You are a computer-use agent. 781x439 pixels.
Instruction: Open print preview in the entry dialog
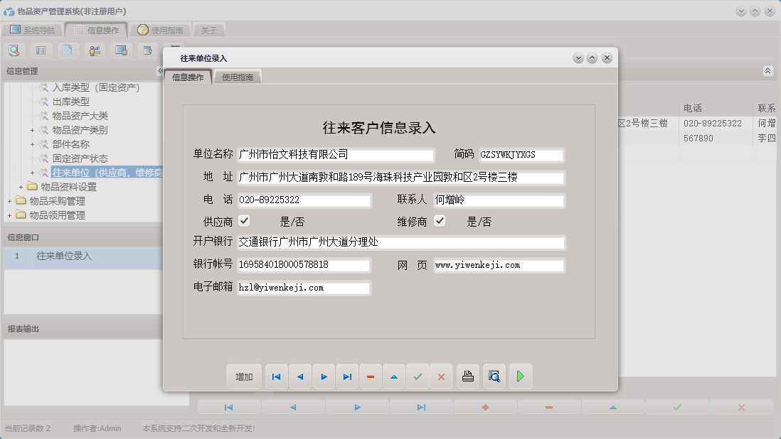[494, 376]
